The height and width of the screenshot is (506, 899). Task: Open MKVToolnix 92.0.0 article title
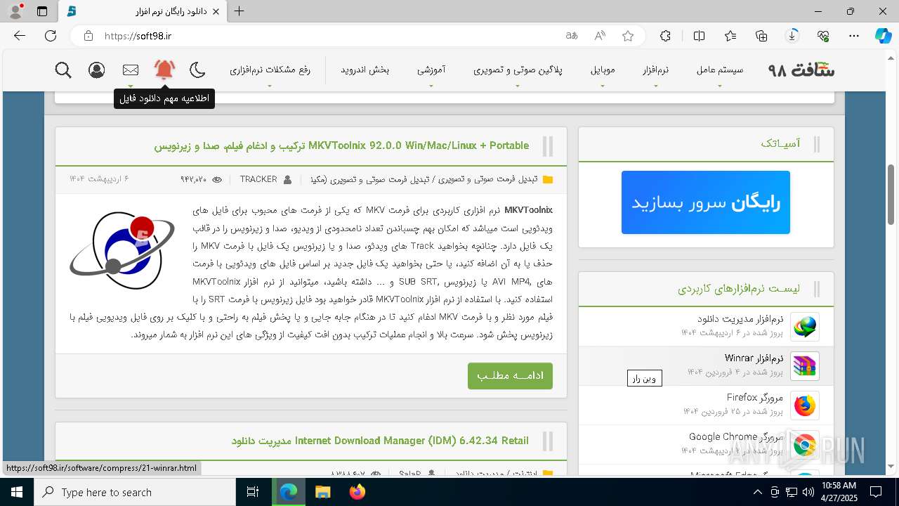point(341,145)
